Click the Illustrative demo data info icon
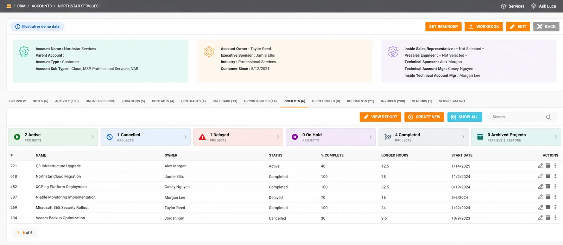Image resolution: width=563 pixels, height=245 pixels. pos(18,27)
